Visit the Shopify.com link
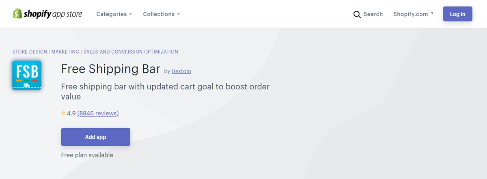 411,14
